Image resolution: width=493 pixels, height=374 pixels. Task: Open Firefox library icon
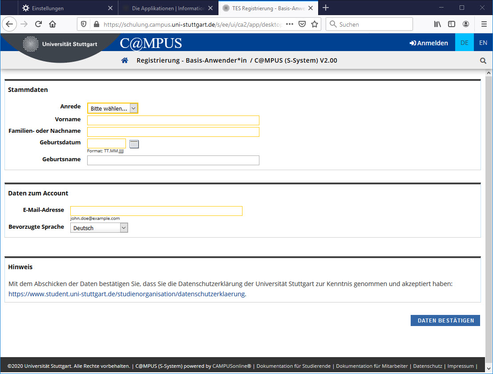tap(438, 24)
